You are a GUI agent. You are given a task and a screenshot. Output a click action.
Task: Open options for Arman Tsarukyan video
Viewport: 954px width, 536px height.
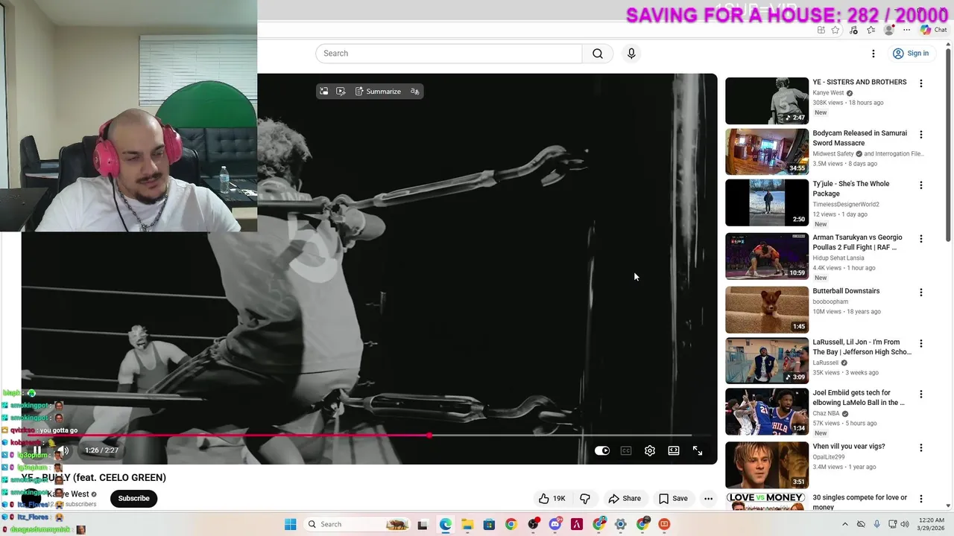click(921, 239)
